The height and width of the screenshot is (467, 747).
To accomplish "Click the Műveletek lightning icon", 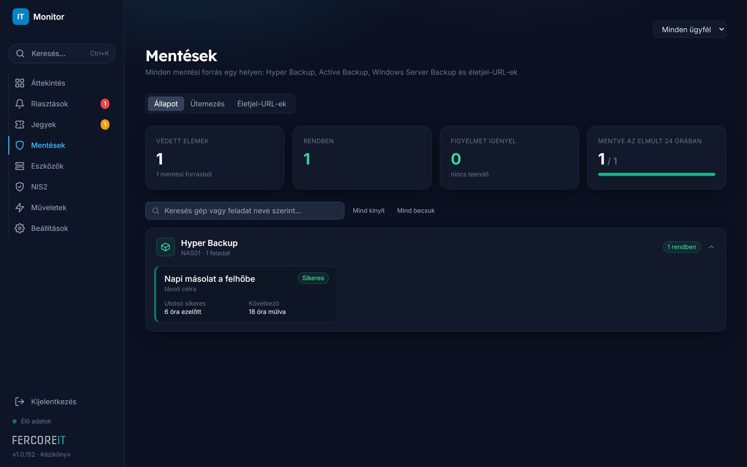I will click(x=20, y=207).
